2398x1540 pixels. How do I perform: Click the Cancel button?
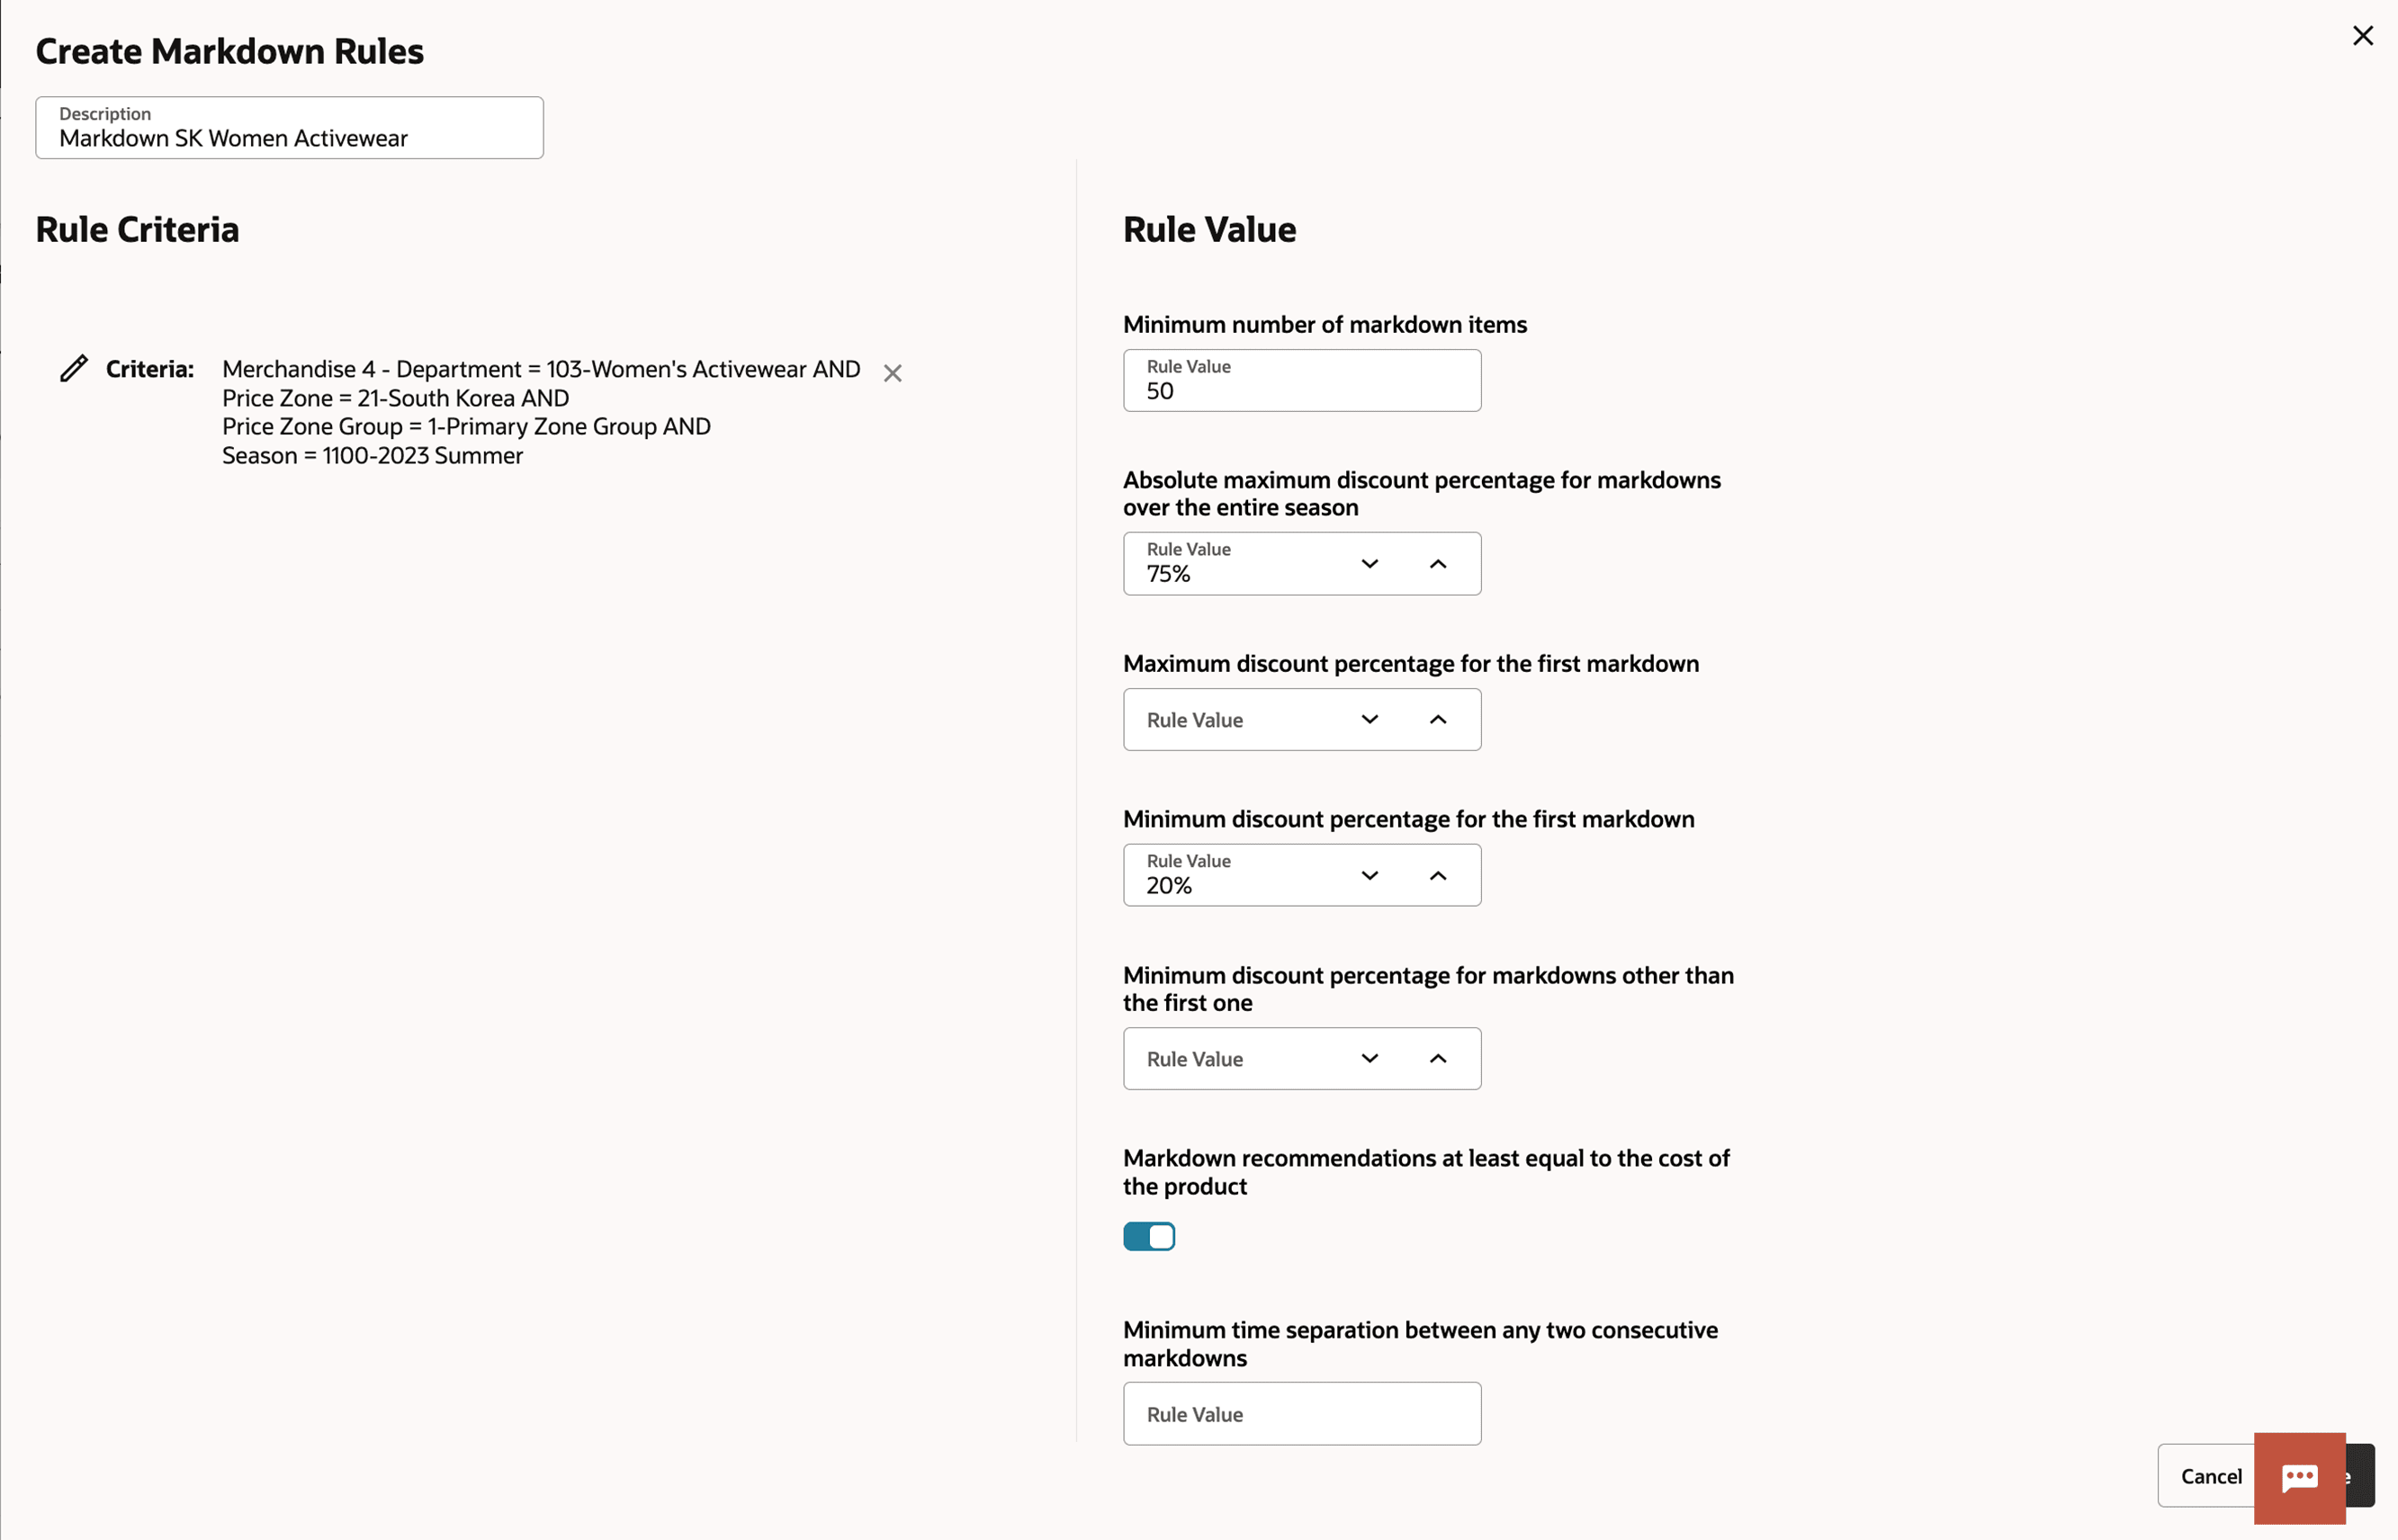(x=2211, y=1477)
